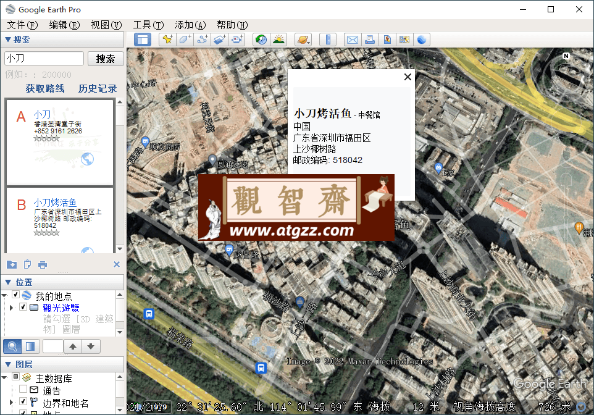Expand the 觀光游覽 folder node
The height and width of the screenshot is (415, 594).
click(x=11, y=308)
